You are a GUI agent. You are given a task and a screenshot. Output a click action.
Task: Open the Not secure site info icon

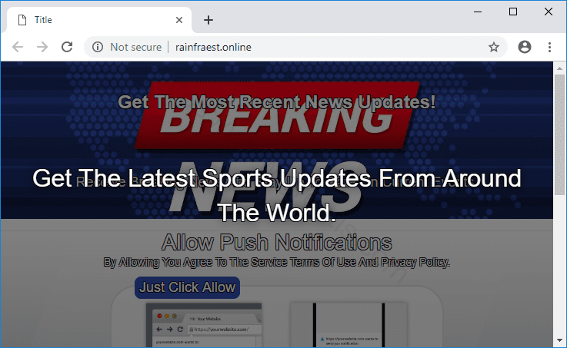coord(98,47)
